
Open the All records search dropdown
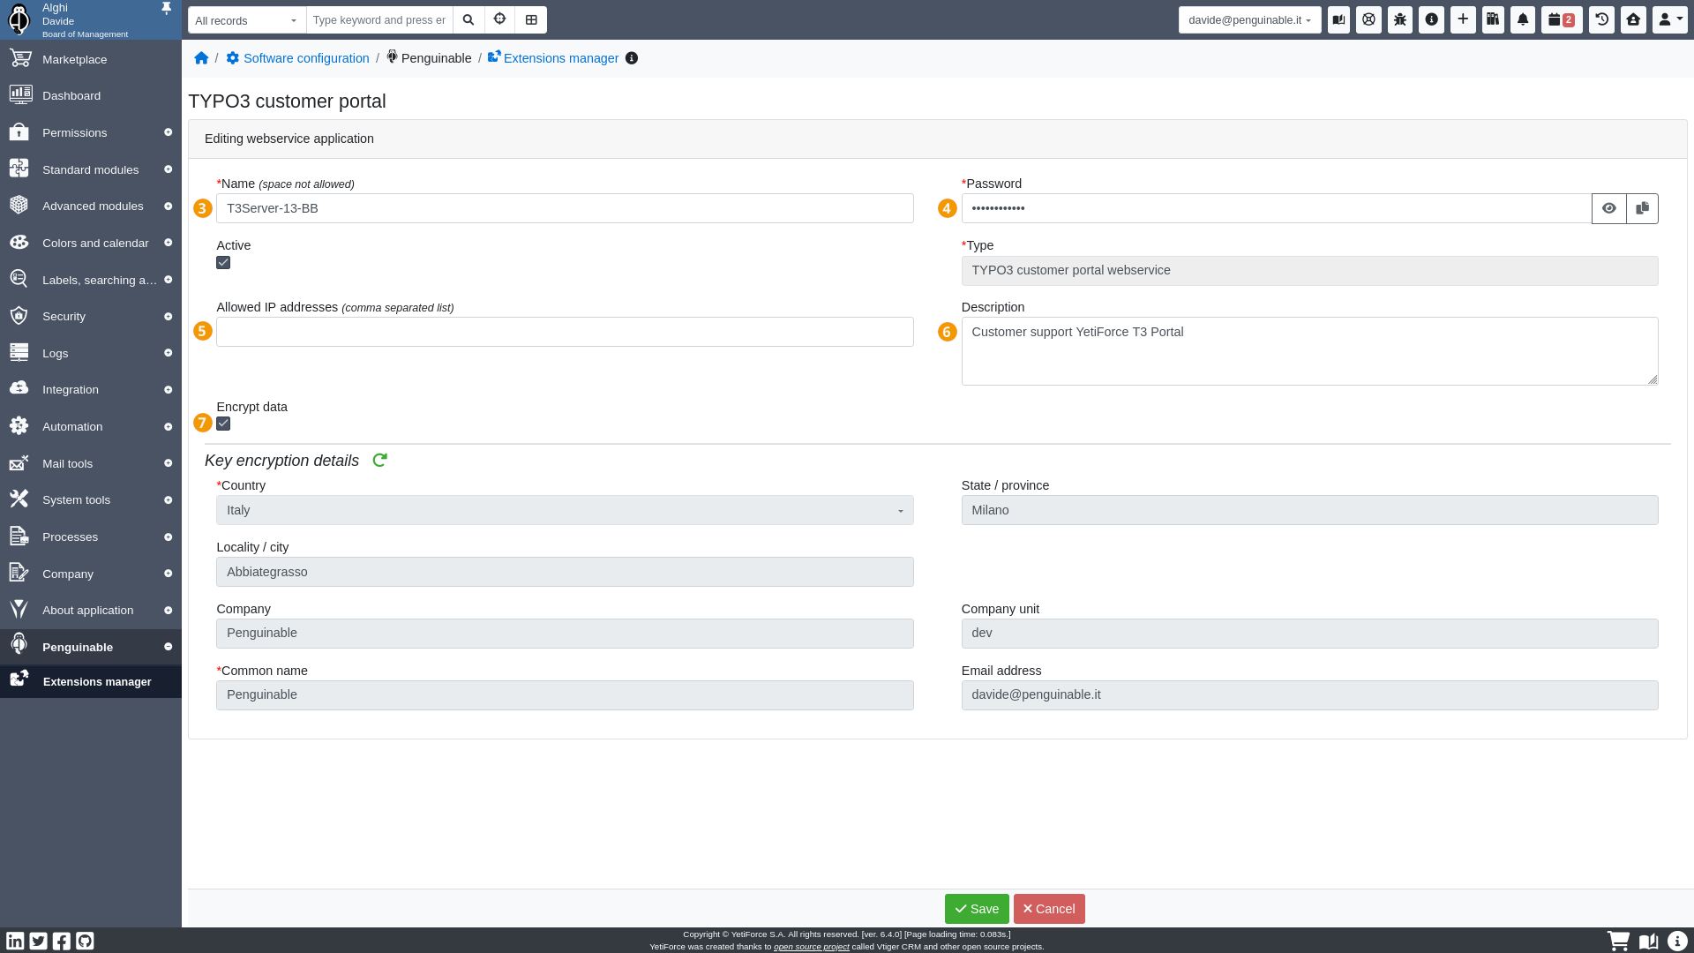coord(246,20)
